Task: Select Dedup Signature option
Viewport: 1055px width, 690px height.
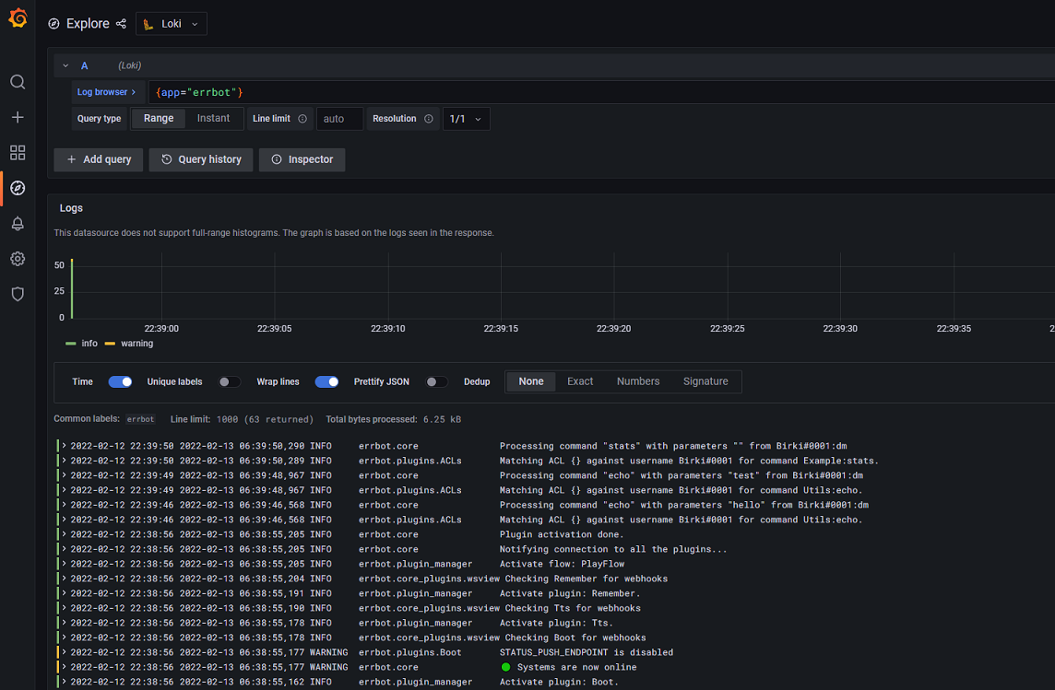Action: coord(705,381)
